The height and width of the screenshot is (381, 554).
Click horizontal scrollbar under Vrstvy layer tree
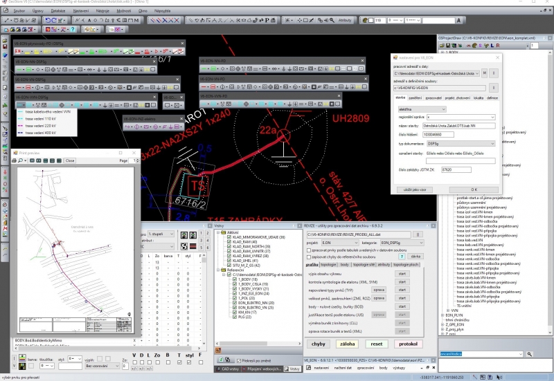[x=258, y=343]
